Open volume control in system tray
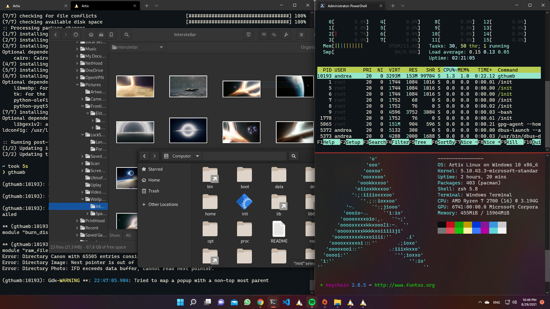 point(514,302)
